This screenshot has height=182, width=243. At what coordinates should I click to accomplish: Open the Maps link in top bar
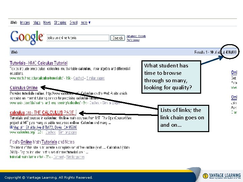point(37,23)
